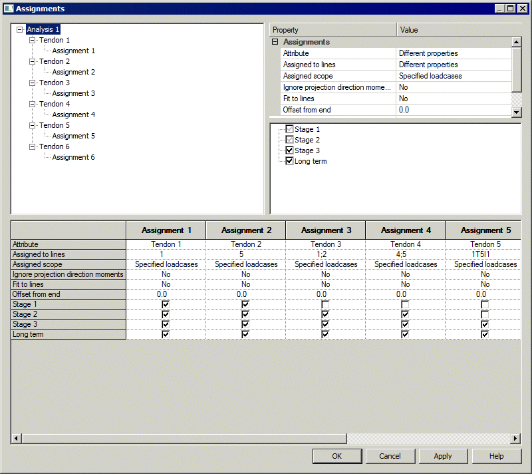Check Stage 1 for Assignment 3
This screenshot has height=474, width=532.
[x=325, y=304]
